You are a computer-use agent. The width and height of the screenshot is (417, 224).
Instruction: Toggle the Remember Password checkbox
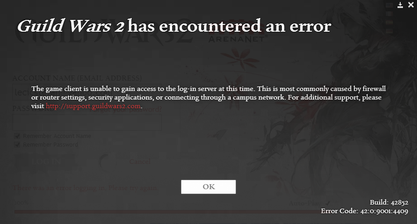pos(17,145)
